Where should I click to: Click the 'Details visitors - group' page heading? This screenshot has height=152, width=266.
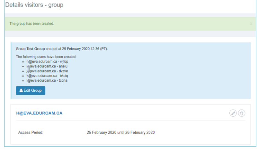[x=34, y=5]
